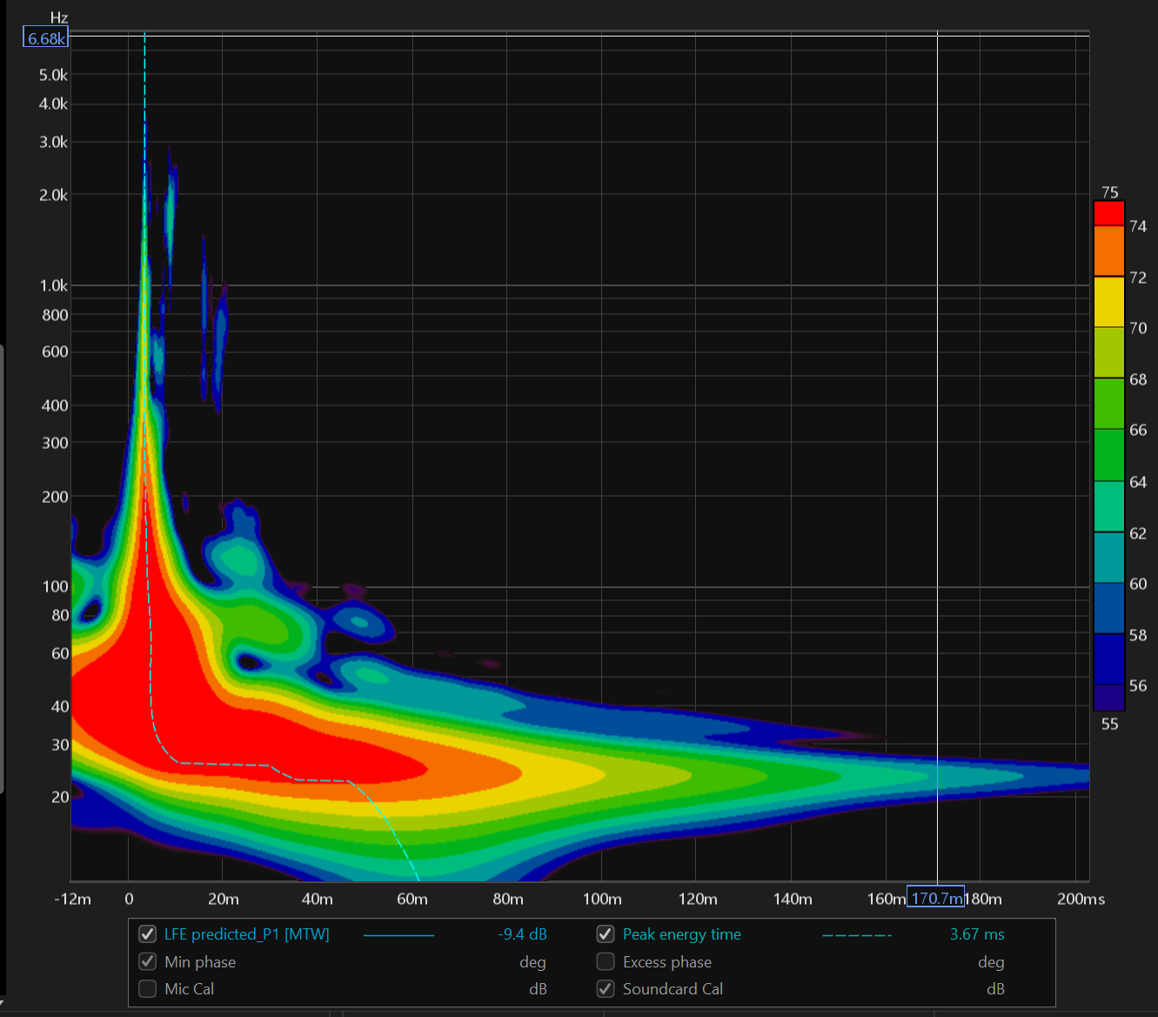The height and width of the screenshot is (1017, 1158).
Task: Click the 55 bottom limit of colour scale
Action: click(x=1109, y=724)
